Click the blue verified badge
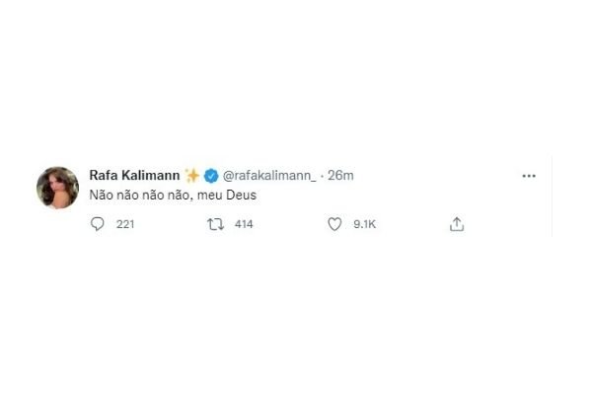Image resolution: width=592 pixels, height=395 pixels. tap(211, 176)
